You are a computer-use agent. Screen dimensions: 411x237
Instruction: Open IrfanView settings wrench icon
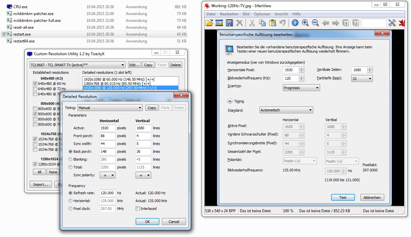coord(392,23)
